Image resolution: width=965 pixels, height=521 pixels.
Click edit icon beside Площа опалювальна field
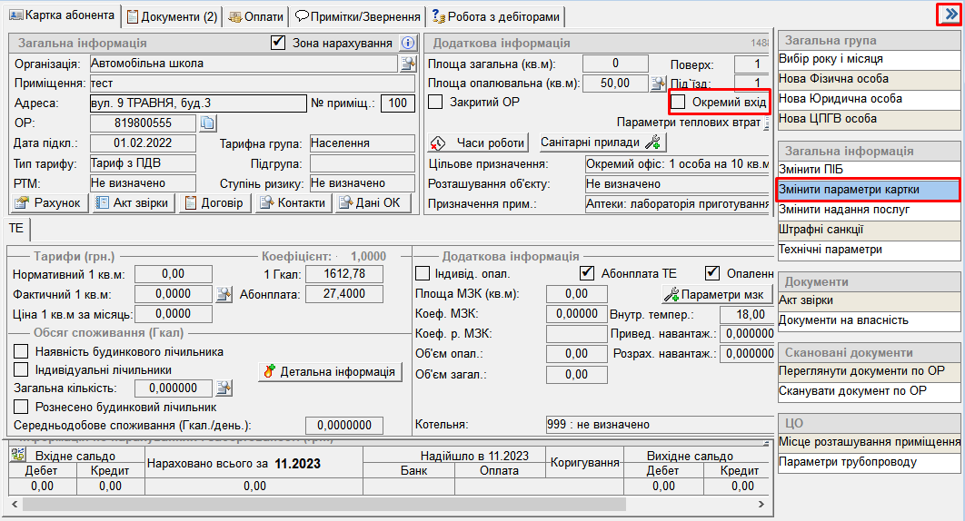tap(659, 84)
